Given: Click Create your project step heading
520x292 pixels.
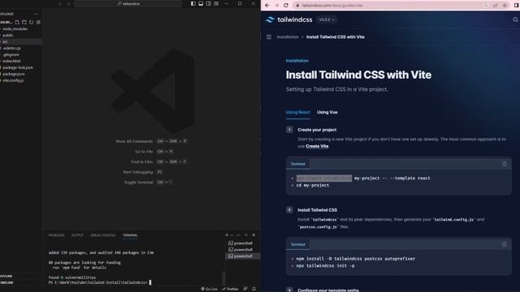Looking at the screenshot, I should (317, 130).
